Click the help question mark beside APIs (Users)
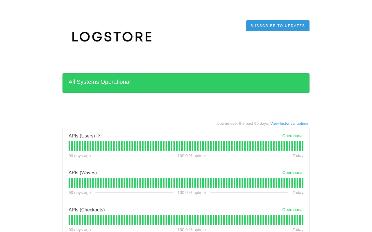This screenshot has height=232, width=372. pyautogui.click(x=99, y=136)
